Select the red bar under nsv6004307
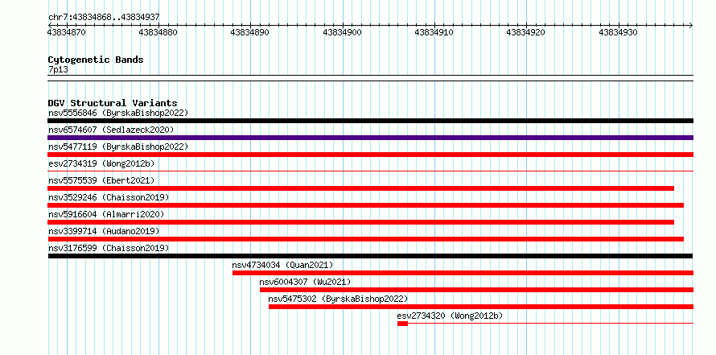 pos(476,290)
